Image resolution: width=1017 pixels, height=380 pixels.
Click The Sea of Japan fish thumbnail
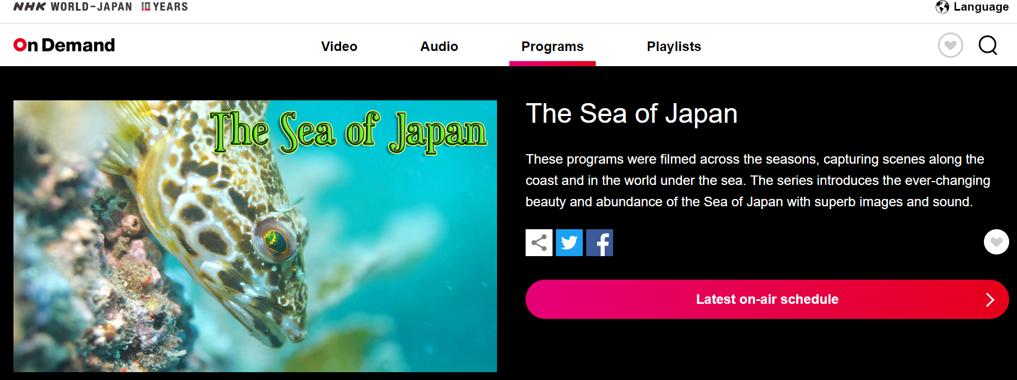coord(255,236)
